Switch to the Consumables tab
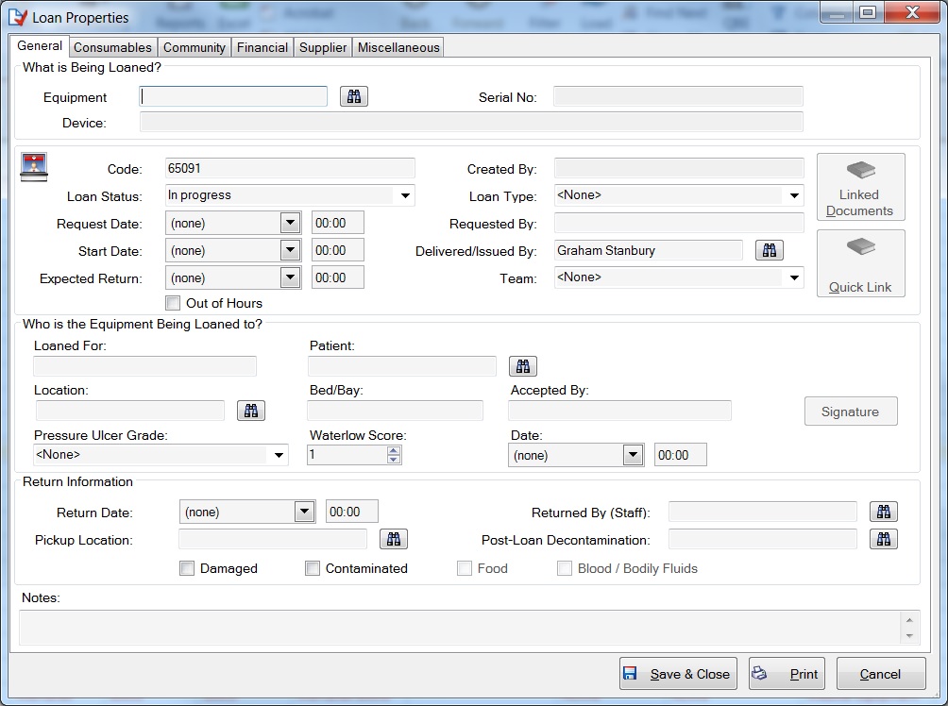Viewport: 948px width, 706px height. click(x=112, y=48)
